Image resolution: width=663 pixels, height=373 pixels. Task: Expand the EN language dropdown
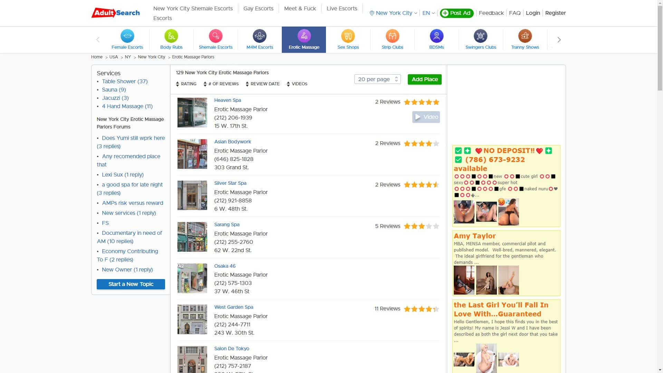tap(428, 13)
